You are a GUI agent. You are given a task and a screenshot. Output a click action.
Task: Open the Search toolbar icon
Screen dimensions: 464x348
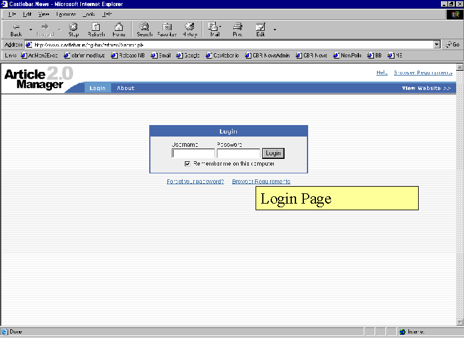click(x=144, y=29)
